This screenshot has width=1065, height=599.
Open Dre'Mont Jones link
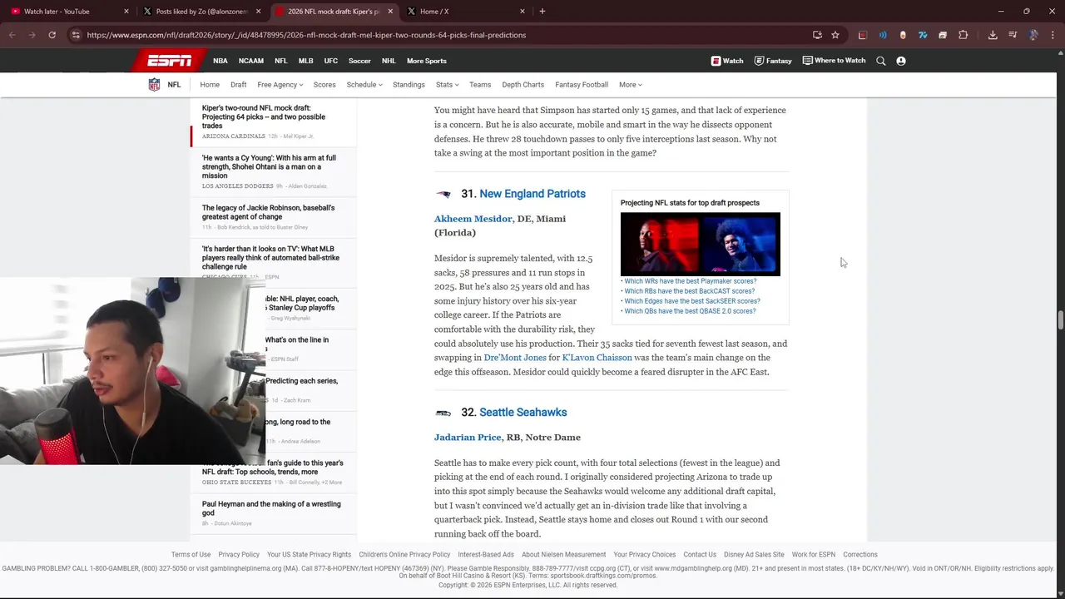pyautogui.click(x=515, y=358)
